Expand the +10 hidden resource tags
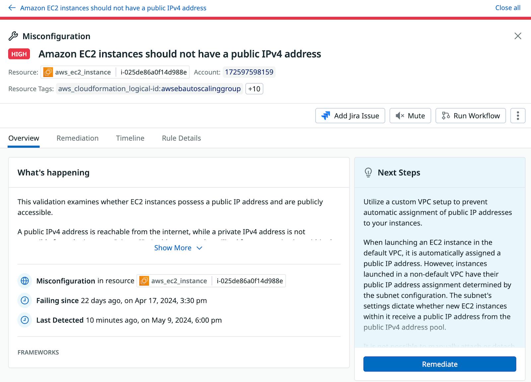This screenshot has width=531, height=382. click(254, 89)
